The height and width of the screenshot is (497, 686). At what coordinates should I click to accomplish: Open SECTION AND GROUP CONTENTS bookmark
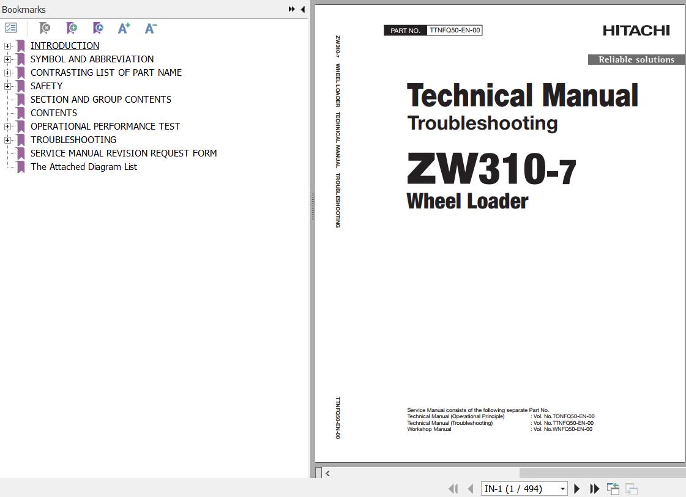coord(100,100)
